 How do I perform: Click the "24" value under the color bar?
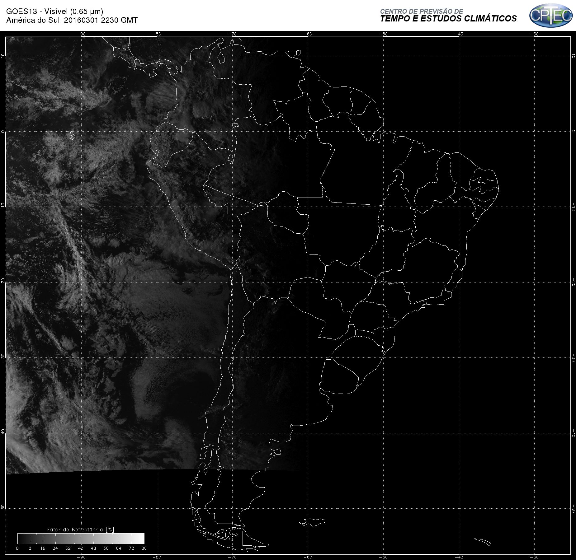(x=55, y=548)
